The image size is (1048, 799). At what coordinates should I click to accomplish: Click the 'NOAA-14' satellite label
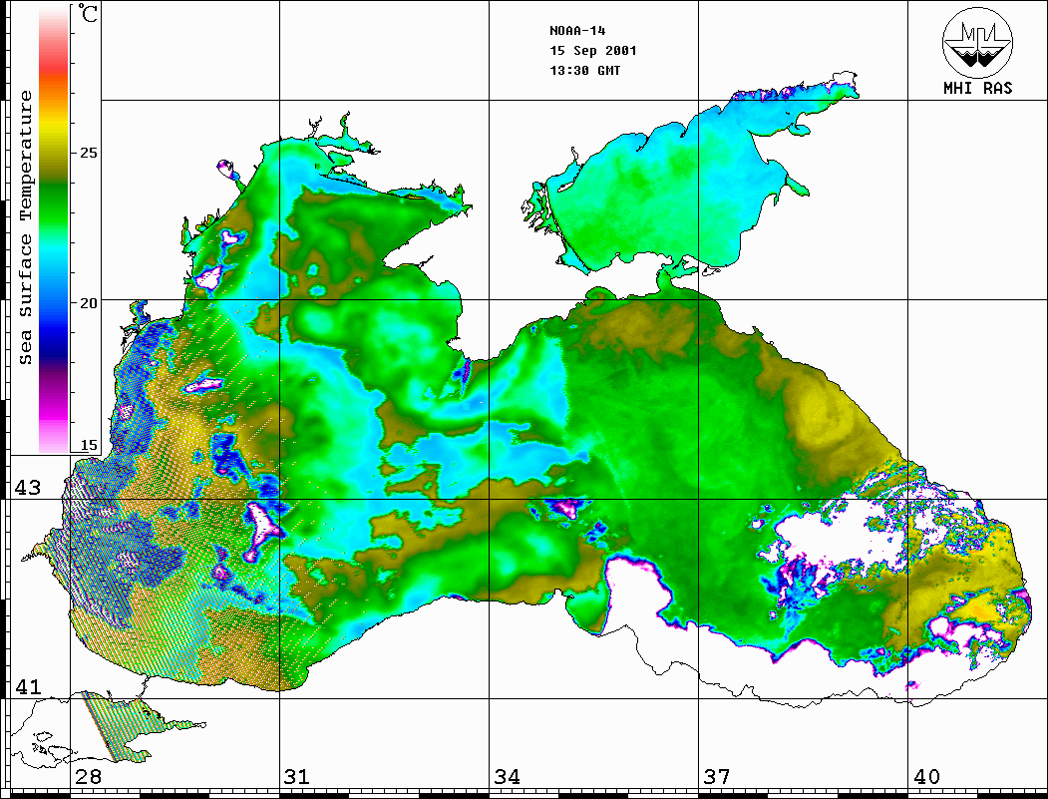coord(577,31)
